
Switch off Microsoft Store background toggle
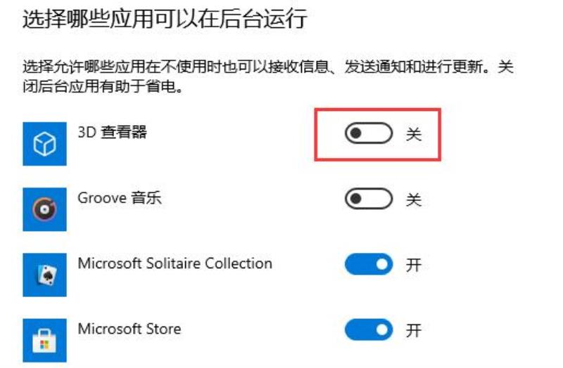click(x=368, y=329)
